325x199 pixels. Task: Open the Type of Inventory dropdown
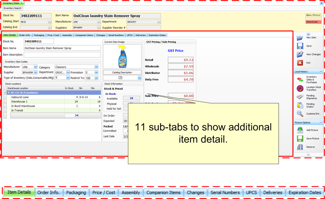coord(68,77)
